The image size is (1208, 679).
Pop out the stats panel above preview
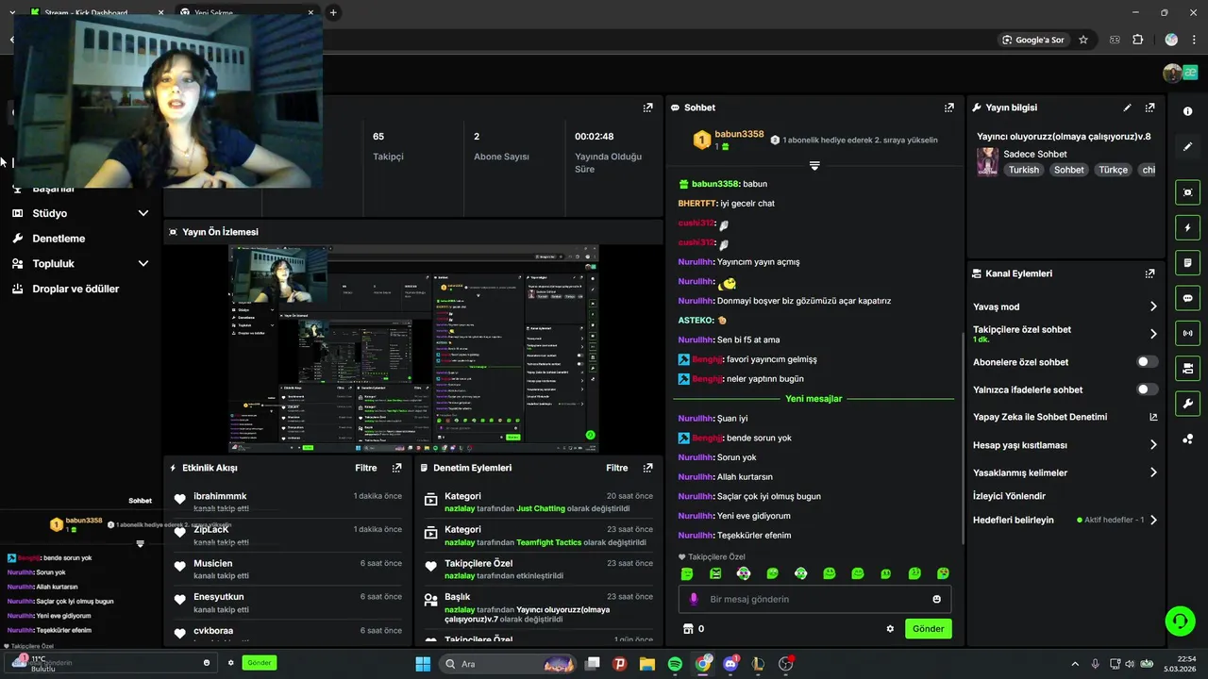tap(647, 108)
